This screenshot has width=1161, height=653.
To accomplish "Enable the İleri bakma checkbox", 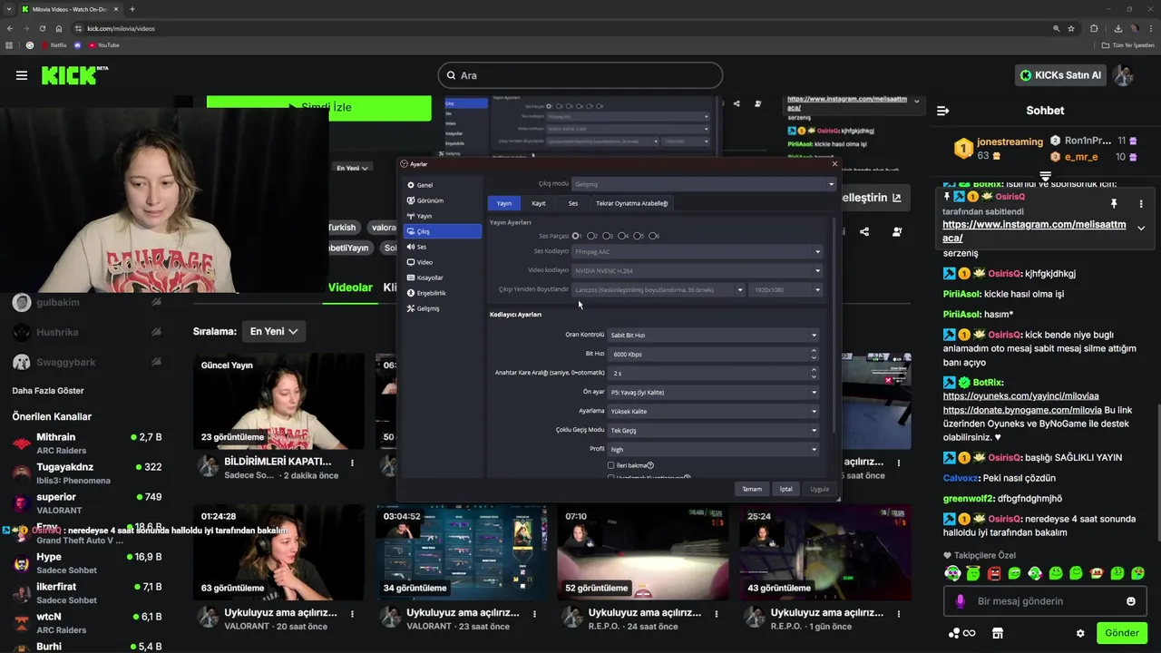I will [x=611, y=465].
